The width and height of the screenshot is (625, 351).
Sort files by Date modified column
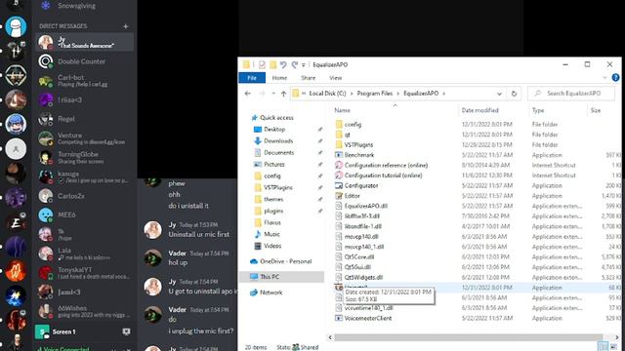(x=479, y=110)
